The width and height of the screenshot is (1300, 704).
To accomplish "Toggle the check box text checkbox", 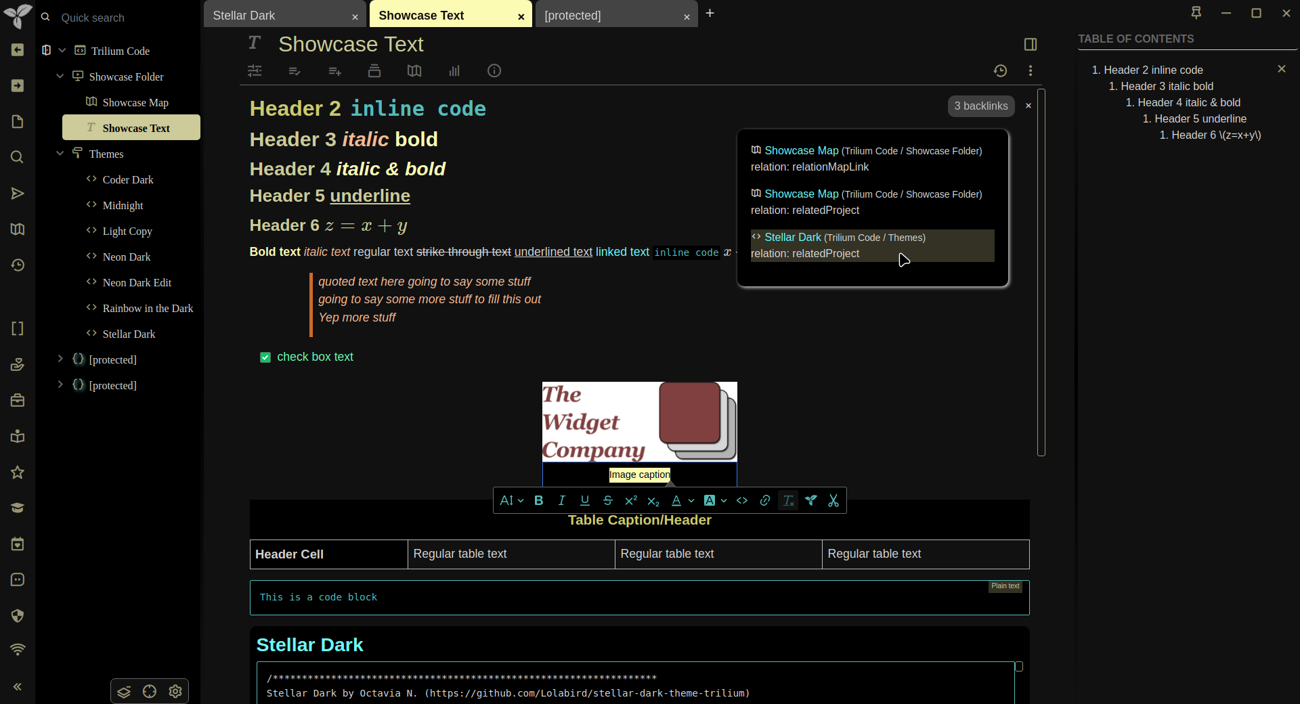I will click(x=265, y=357).
